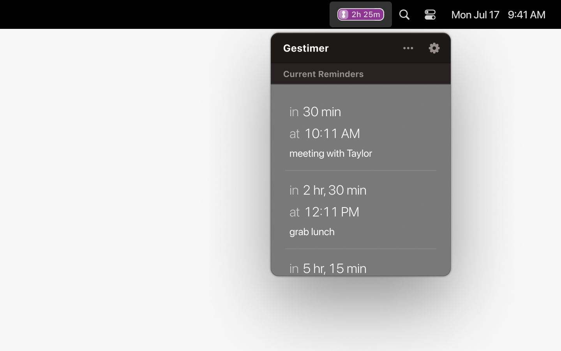
Task: Open the Gestimer 2h 25m menu bar item
Action: (360, 14)
